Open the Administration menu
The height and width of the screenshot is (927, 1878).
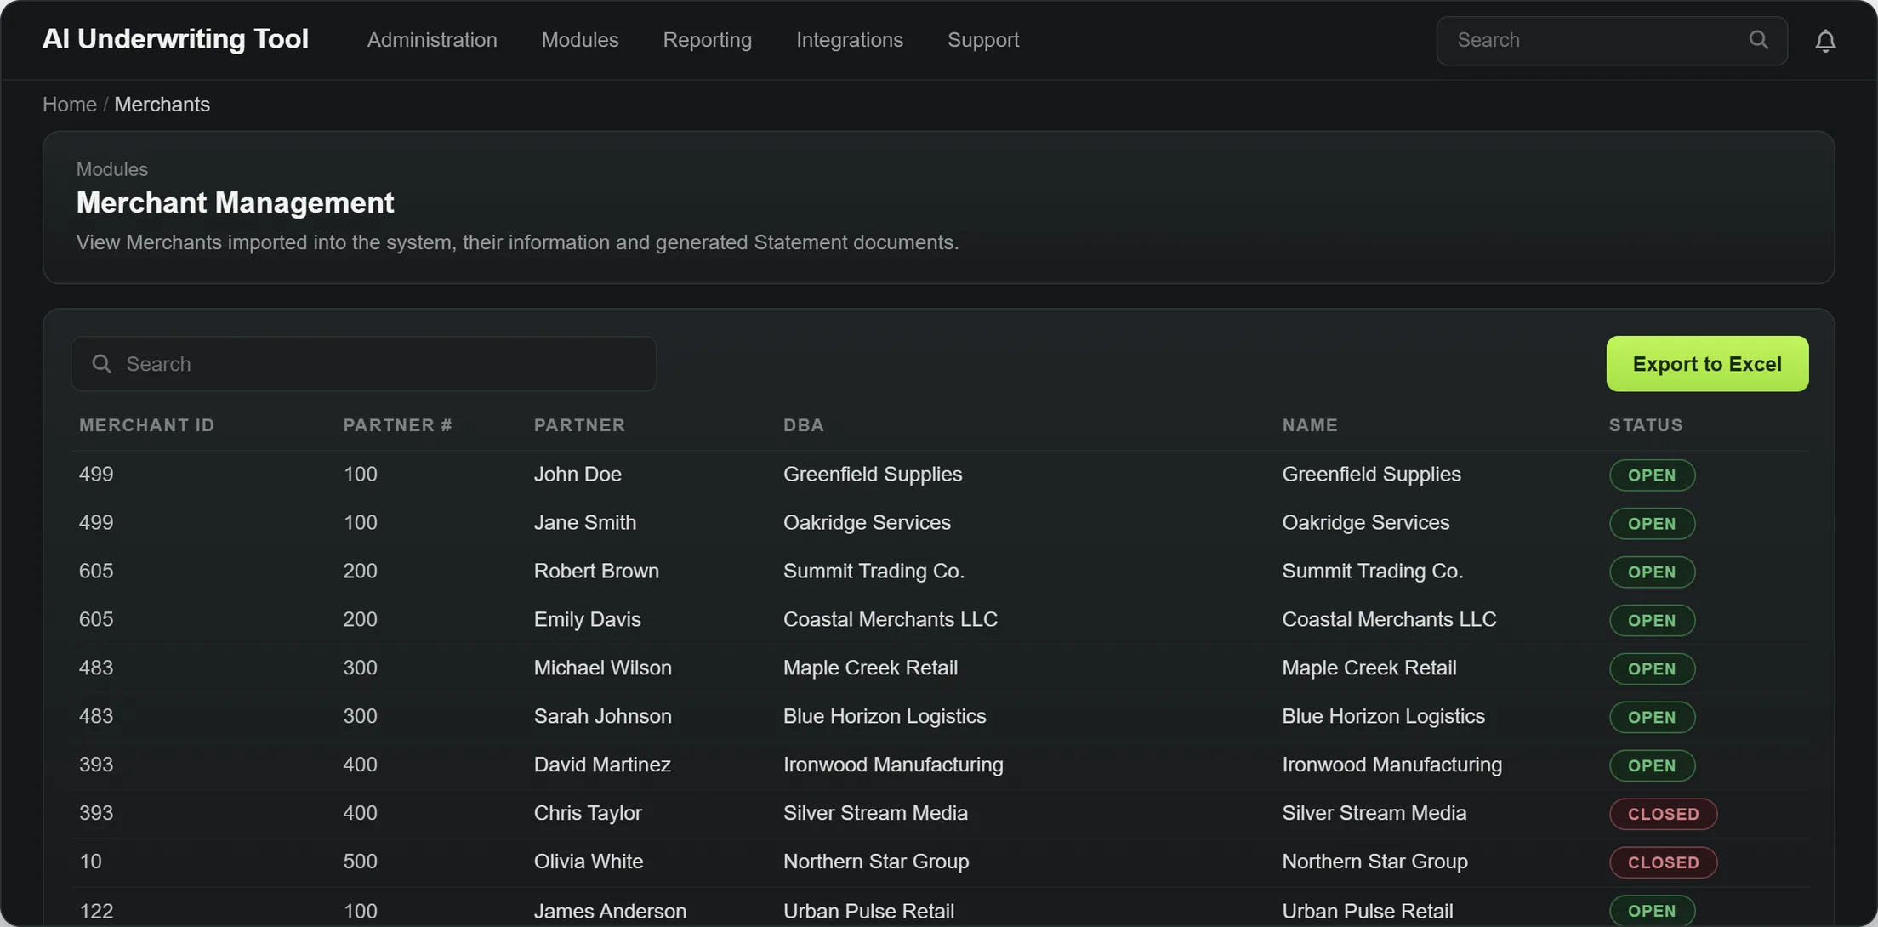432,40
